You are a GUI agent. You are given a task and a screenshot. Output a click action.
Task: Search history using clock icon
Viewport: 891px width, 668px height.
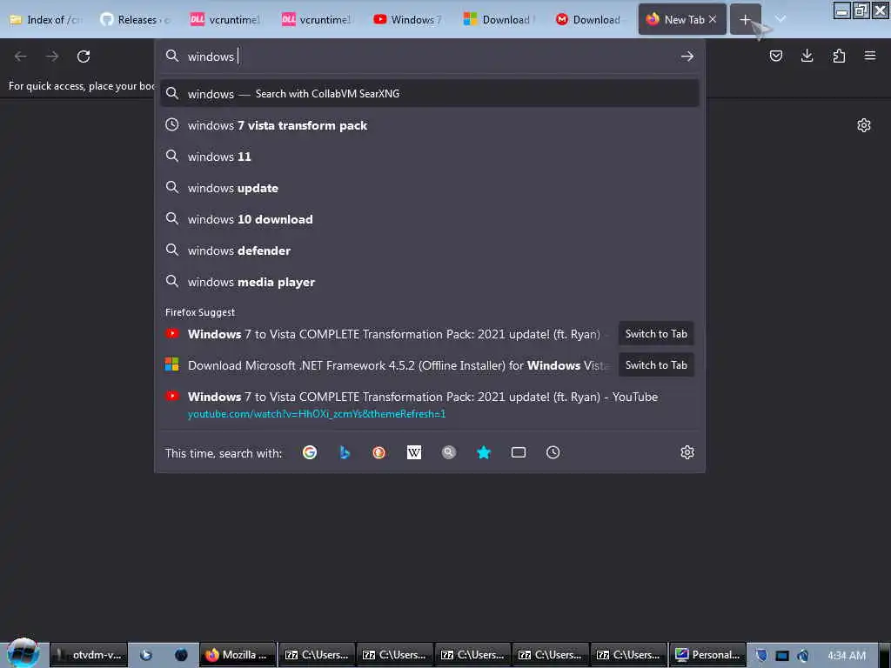click(553, 452)
